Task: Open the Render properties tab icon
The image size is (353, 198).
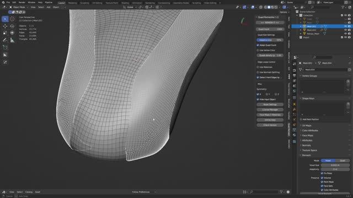Action: [294, 70]
